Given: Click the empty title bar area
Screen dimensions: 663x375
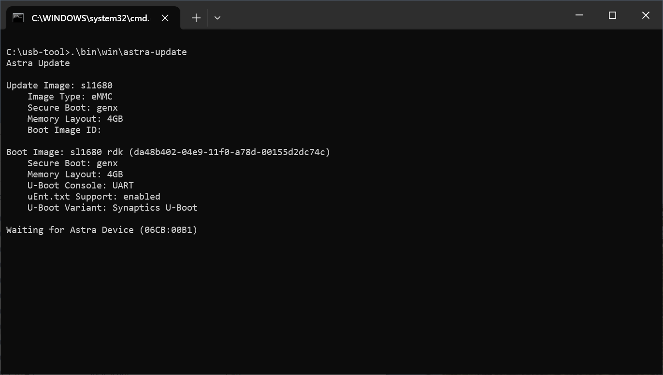Looking at the screenshot, I should [x=387, y=15].
